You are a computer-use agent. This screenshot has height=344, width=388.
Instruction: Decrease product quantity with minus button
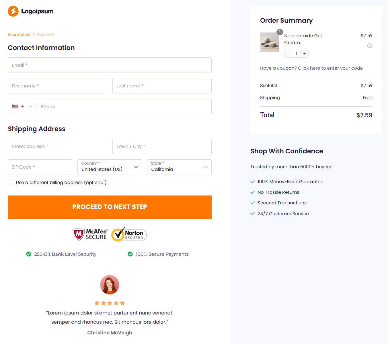tap(288, 54)
